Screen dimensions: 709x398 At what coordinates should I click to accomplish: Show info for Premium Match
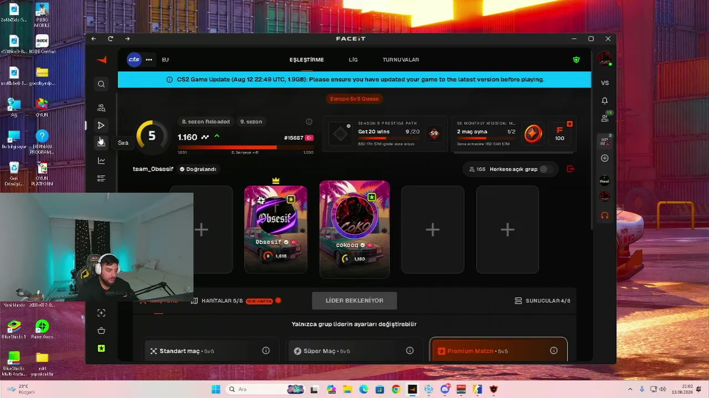coord(554,350)
